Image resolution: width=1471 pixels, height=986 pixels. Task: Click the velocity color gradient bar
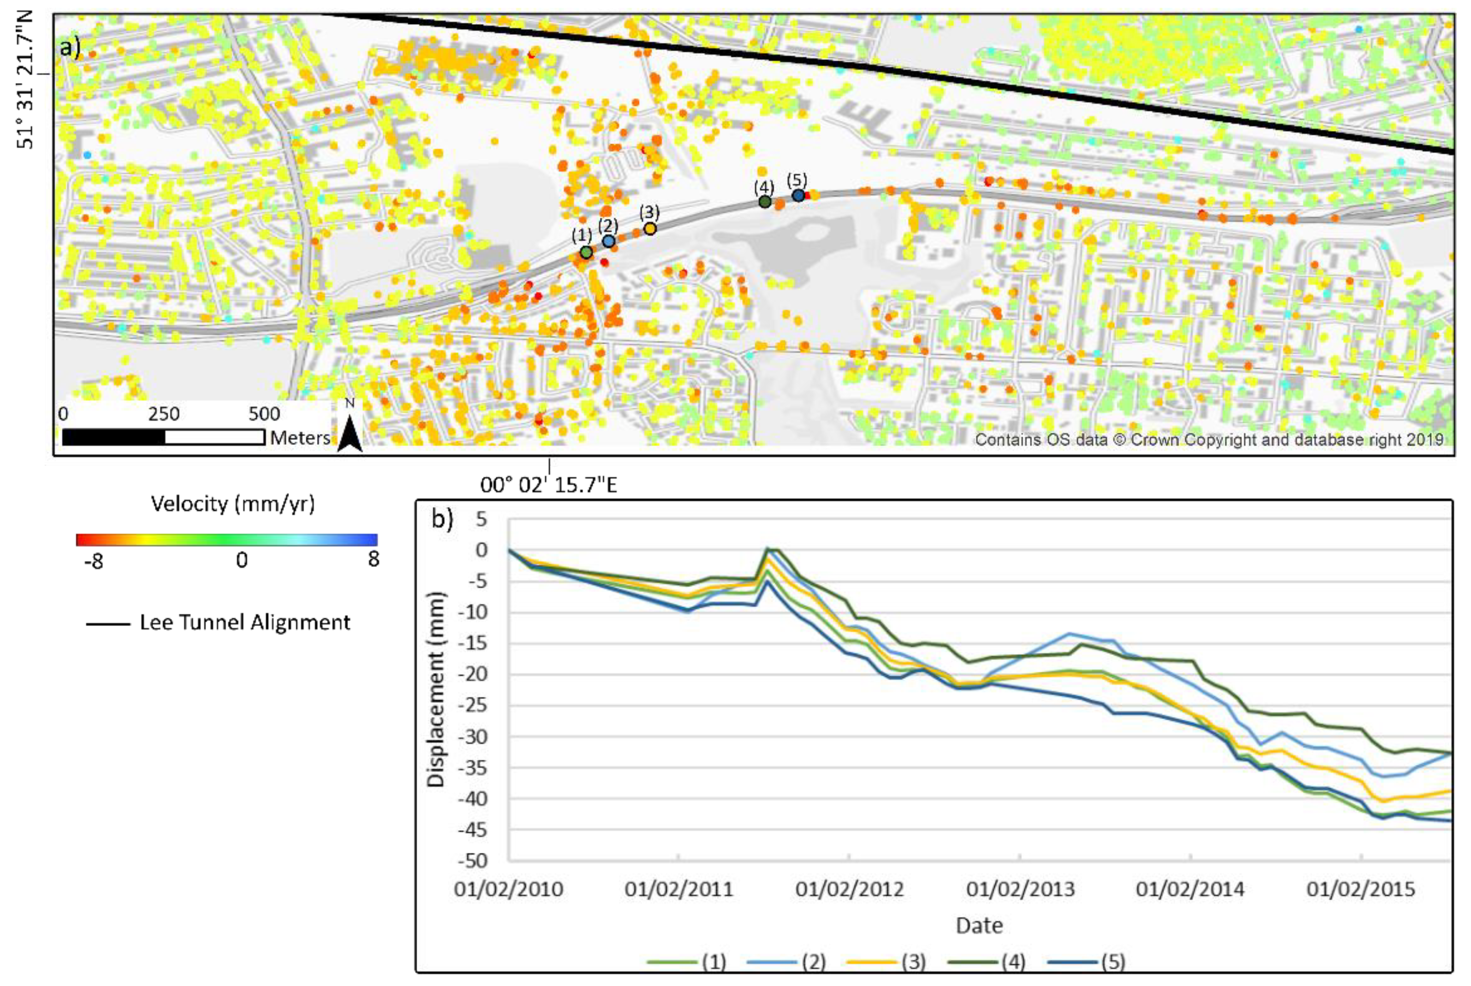click(x=226, y=539)
